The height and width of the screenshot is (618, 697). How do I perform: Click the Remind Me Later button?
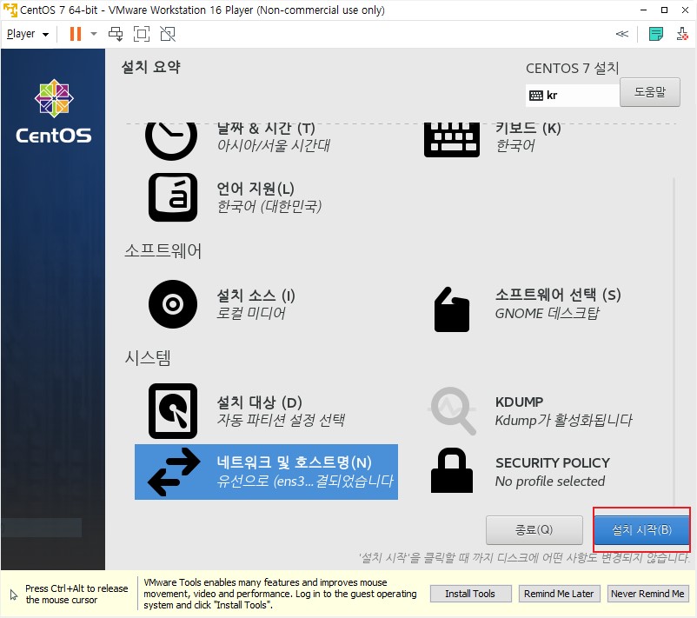tap(559, 594)
